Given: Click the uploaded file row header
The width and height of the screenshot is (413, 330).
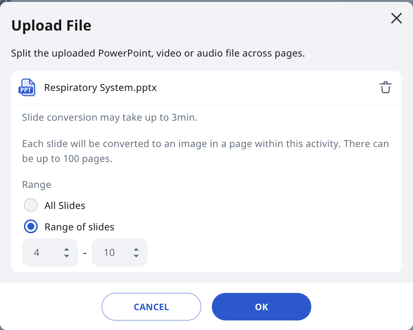Looking at the screenshot, I should click(x=206, y=87).
